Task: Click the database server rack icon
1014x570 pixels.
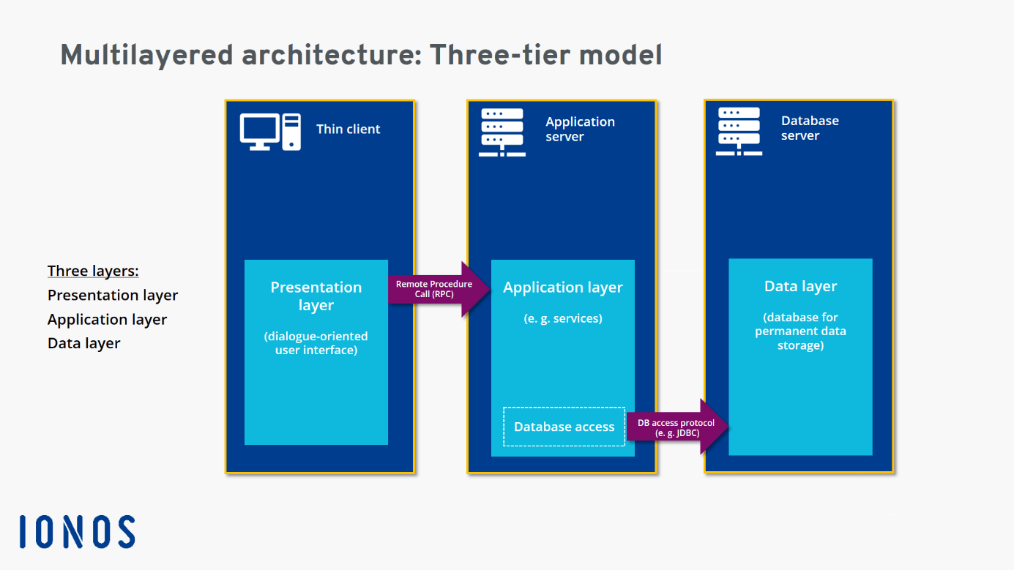Action: coord(739,132)
